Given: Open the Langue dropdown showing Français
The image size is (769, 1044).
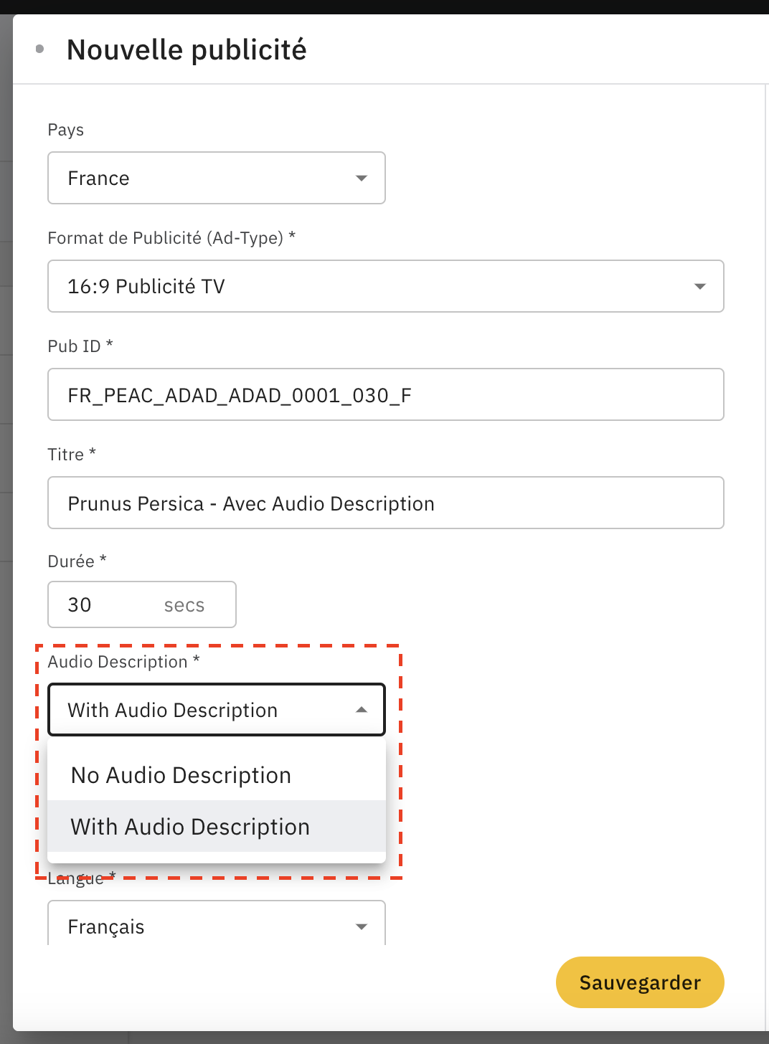Looking at the screenshot, I should [x=215, y=926].
